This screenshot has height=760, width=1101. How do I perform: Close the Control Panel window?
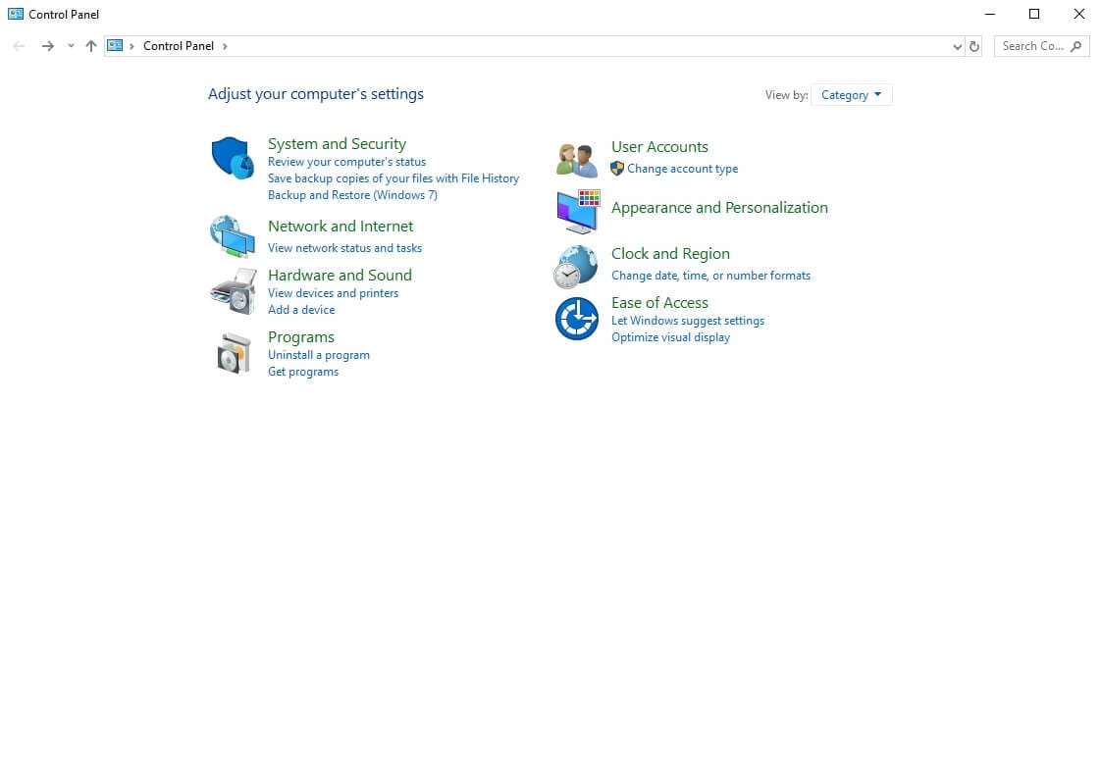pyautogui.click(x=1079, y=14)
